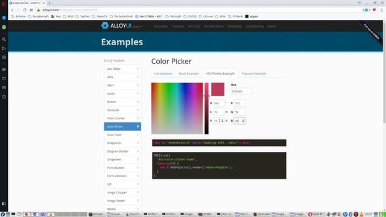Open Examples in the top navigation

(x=161, y=27)
